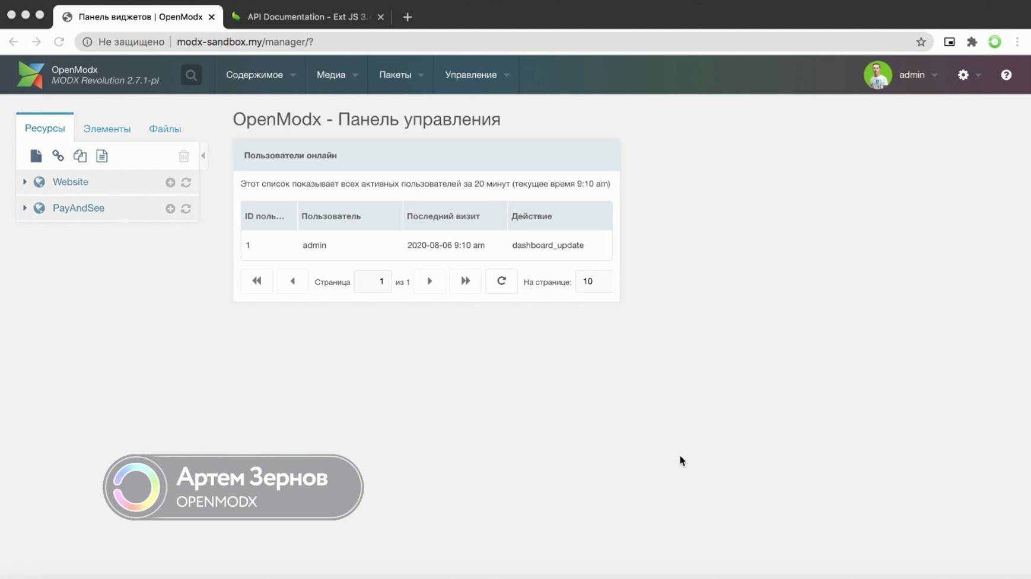1031x579 pixels.
Task: Click the picture-in-picture browser icon
Action: 949,41
